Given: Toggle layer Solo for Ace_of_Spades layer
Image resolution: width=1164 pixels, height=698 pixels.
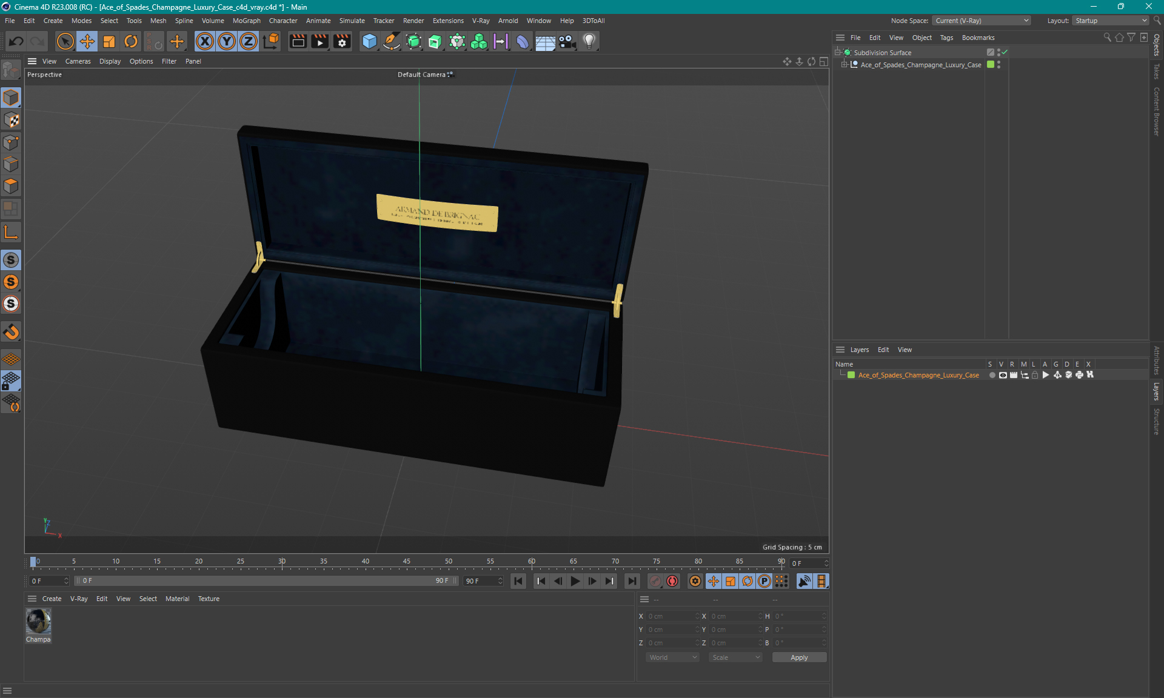Looking at the screenshot, I should pos(992,375).
